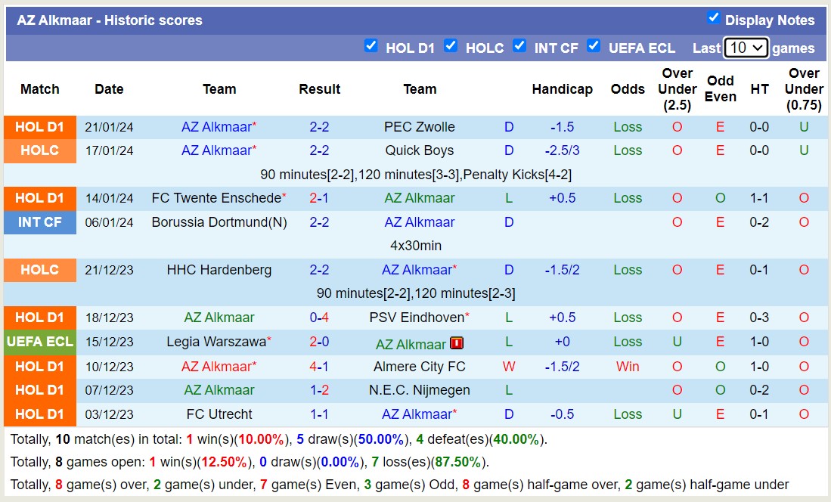Uncheck the UEFA ECL filter checkbox
Viewport: 831px width, 502px height.
click(594, 46)
